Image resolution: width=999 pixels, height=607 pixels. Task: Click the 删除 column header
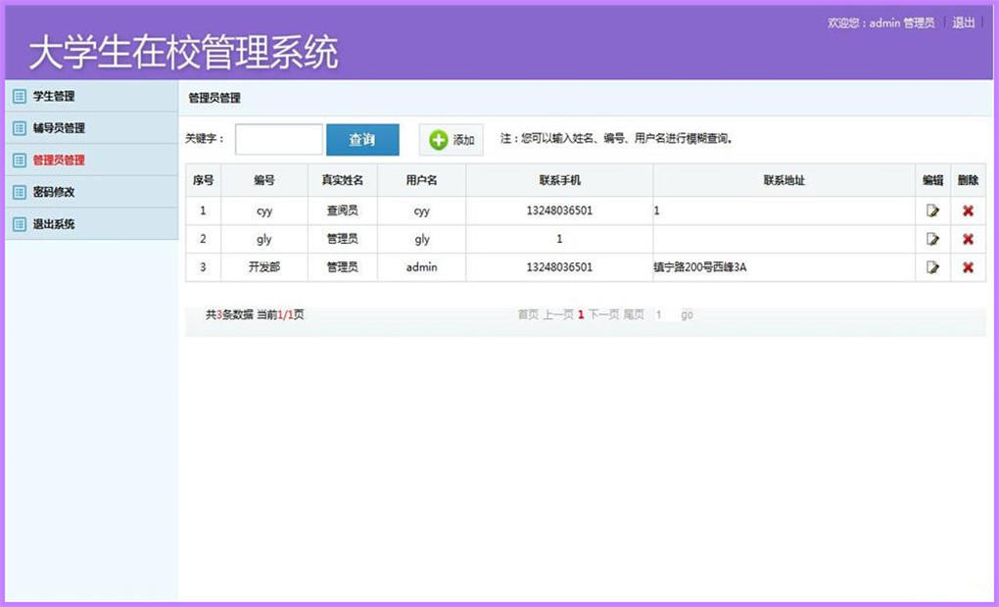coord(968,180)
